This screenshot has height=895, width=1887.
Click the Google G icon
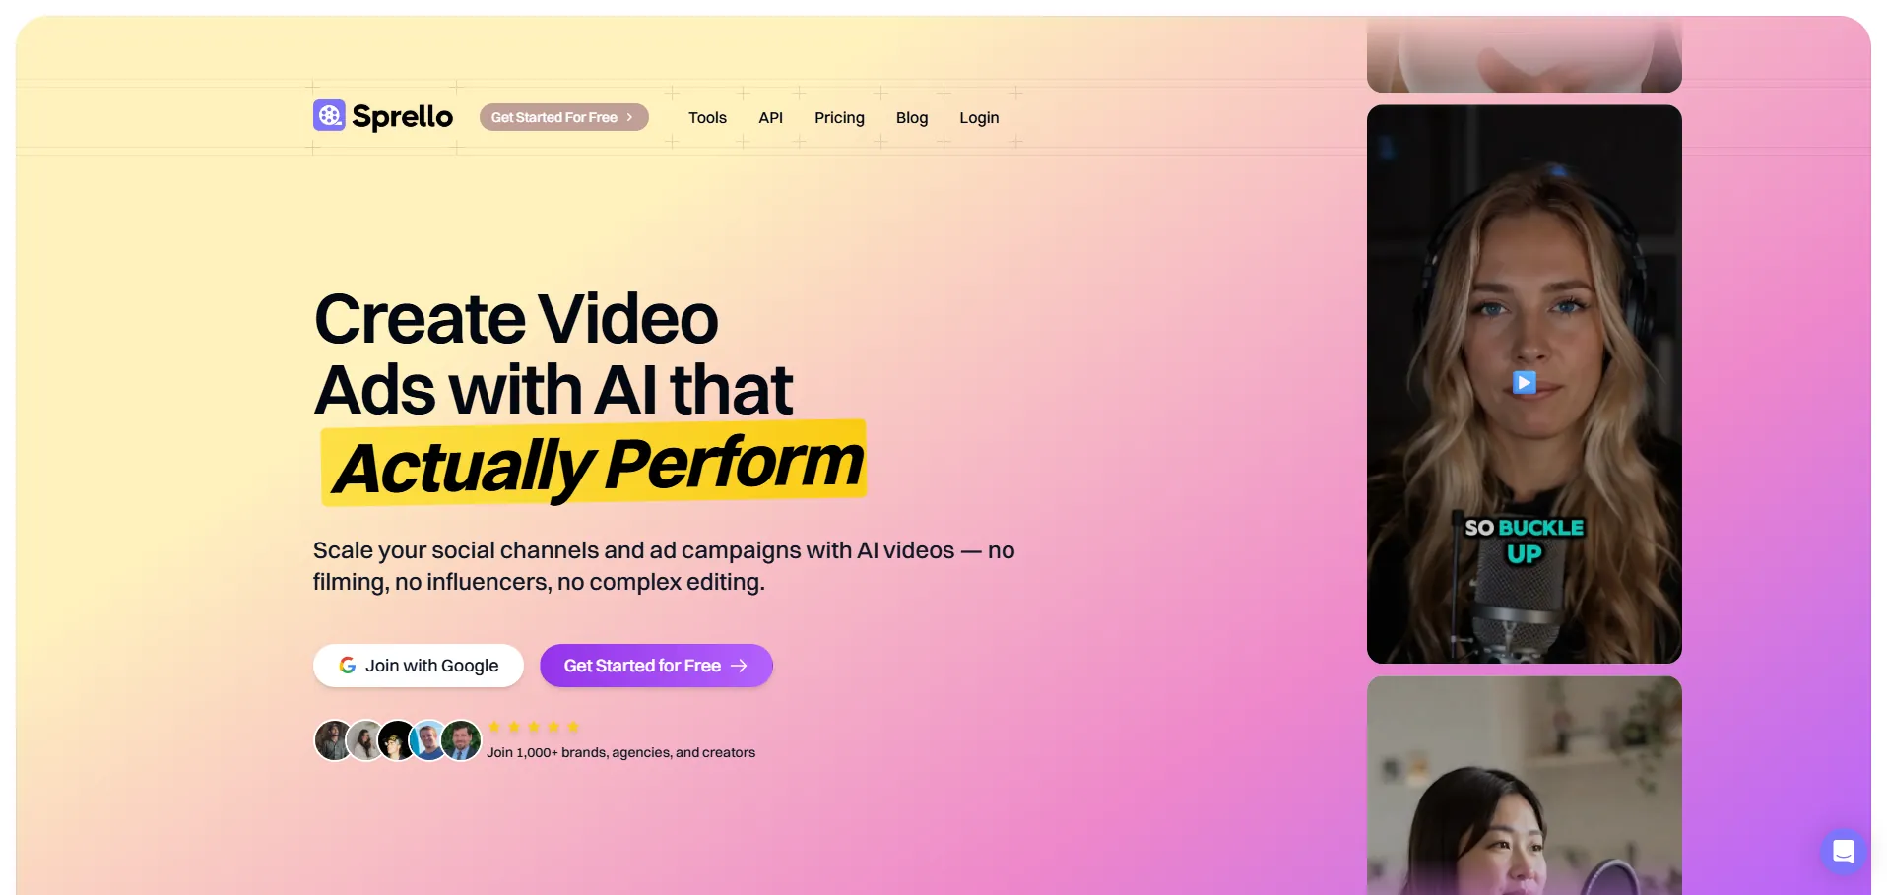[x=348, y=666]
